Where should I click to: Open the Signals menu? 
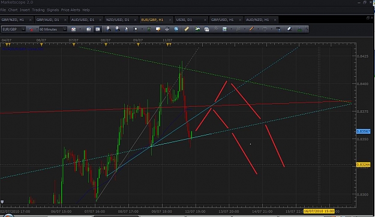pos(53,10)
